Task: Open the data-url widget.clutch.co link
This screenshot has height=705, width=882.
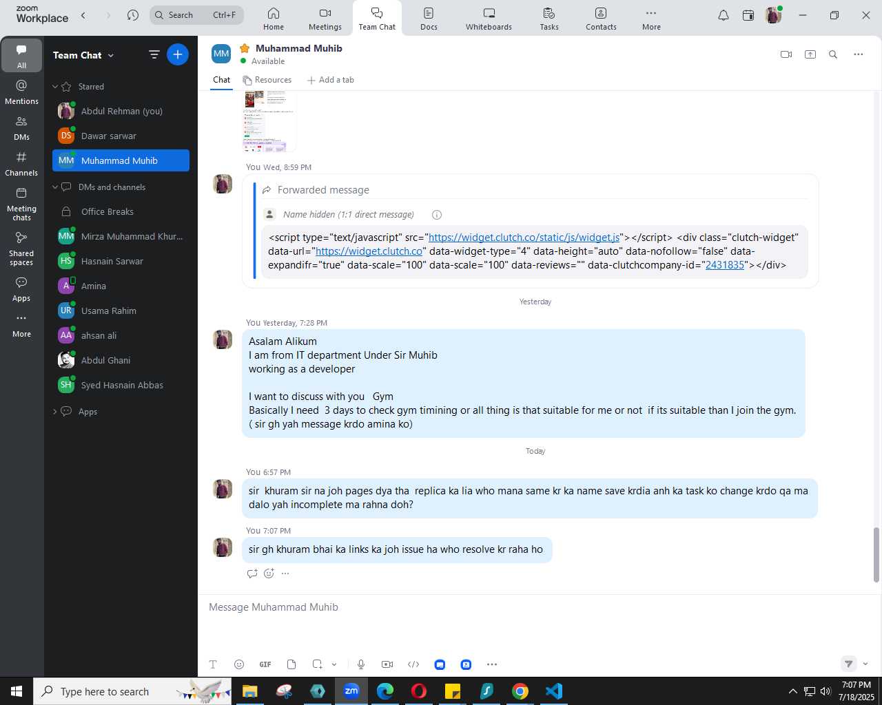Action: click(369, 251)
